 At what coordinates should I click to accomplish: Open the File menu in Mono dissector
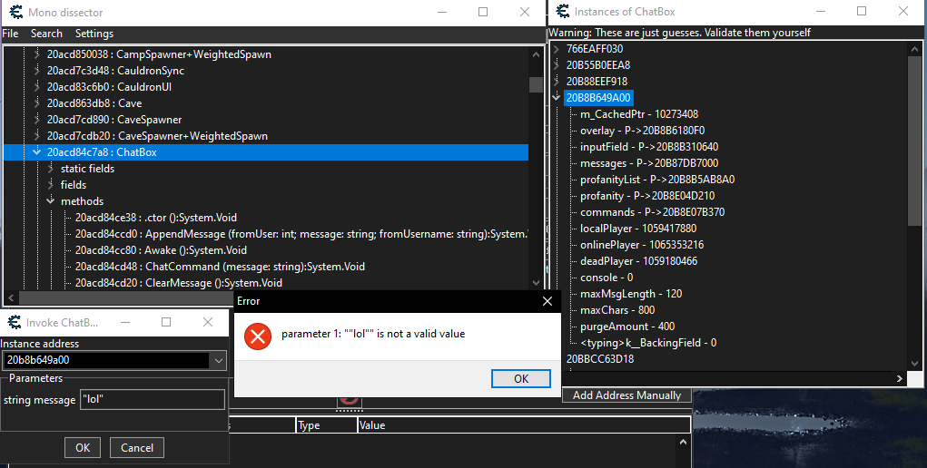pos(10,34)
